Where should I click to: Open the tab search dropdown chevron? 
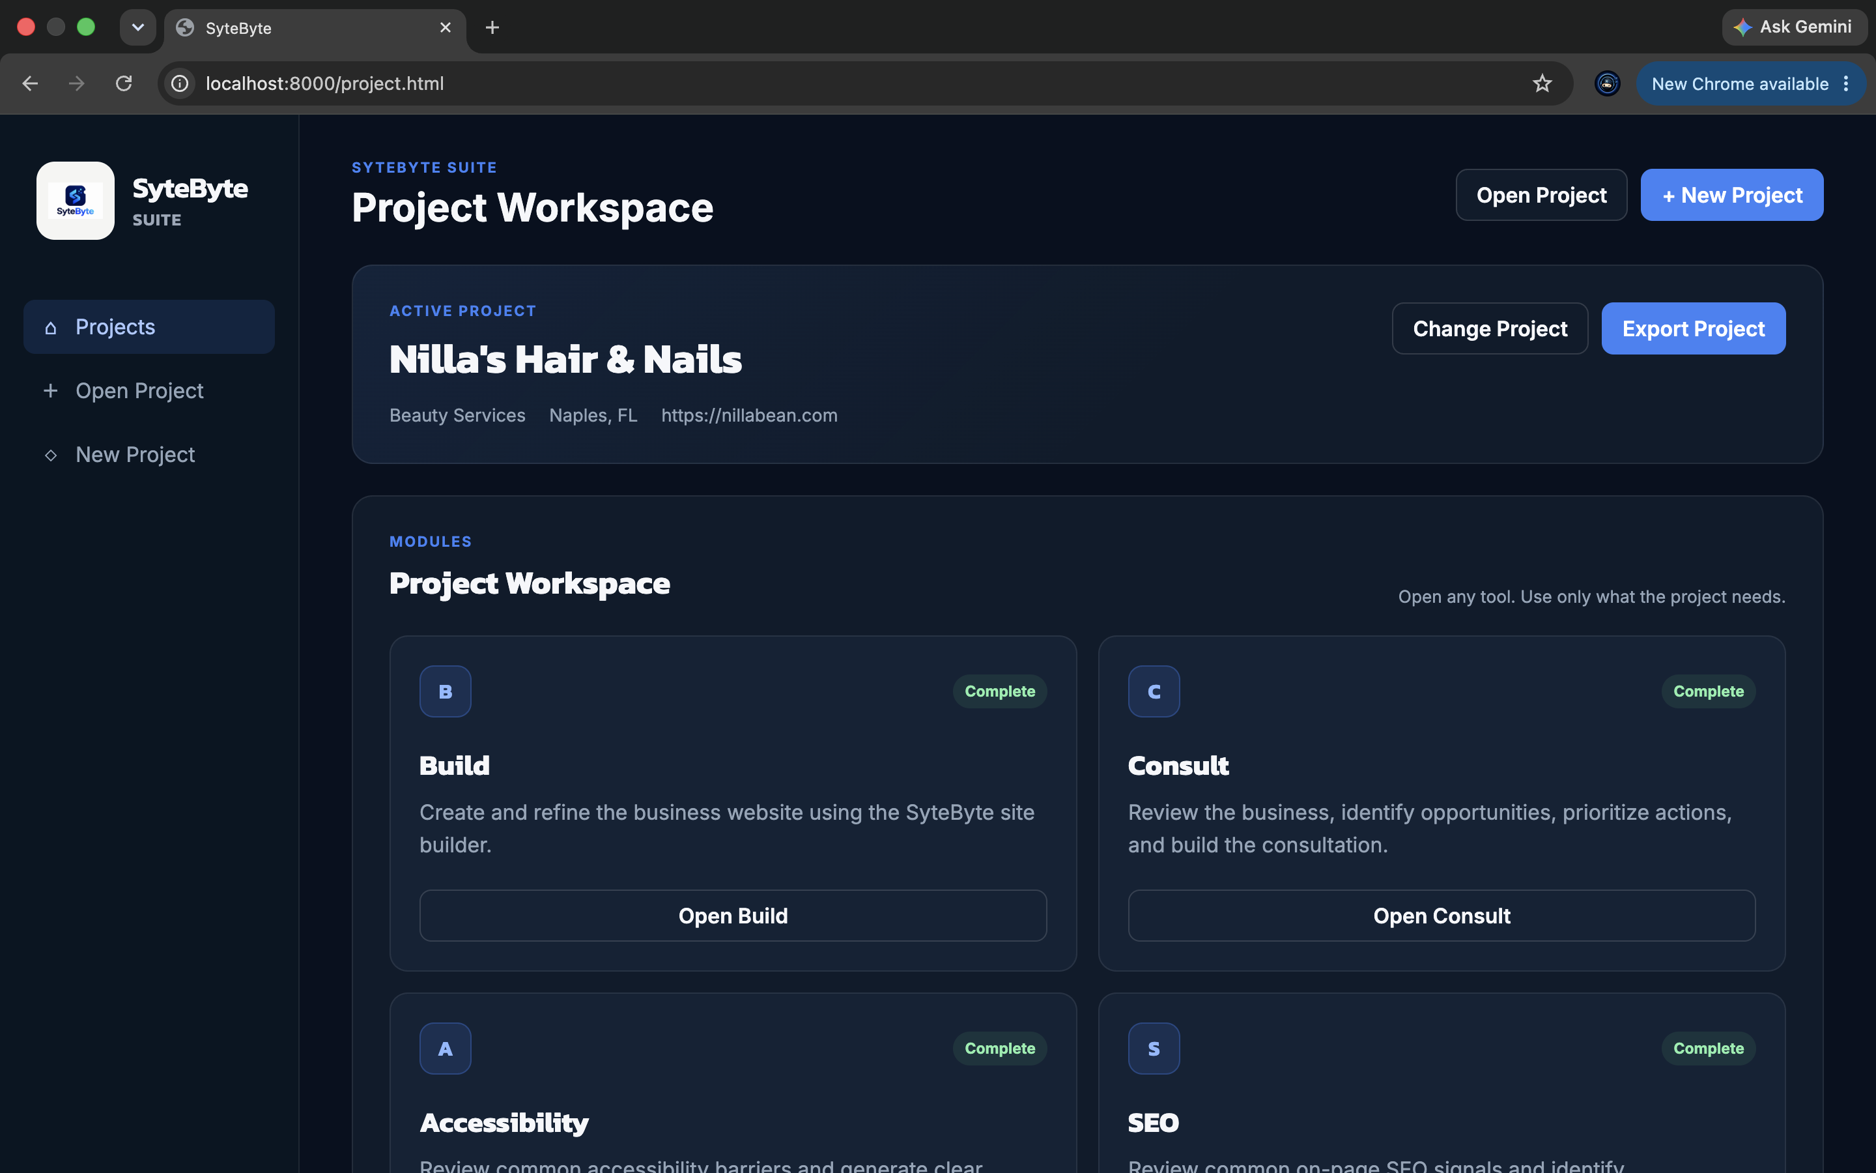(x=138, y=28)
